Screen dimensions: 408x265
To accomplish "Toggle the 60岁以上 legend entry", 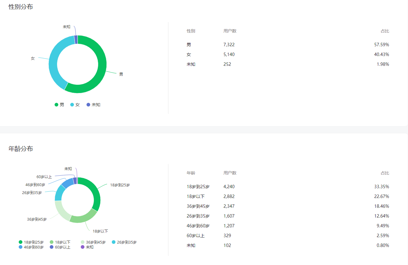I will point(60,247).
